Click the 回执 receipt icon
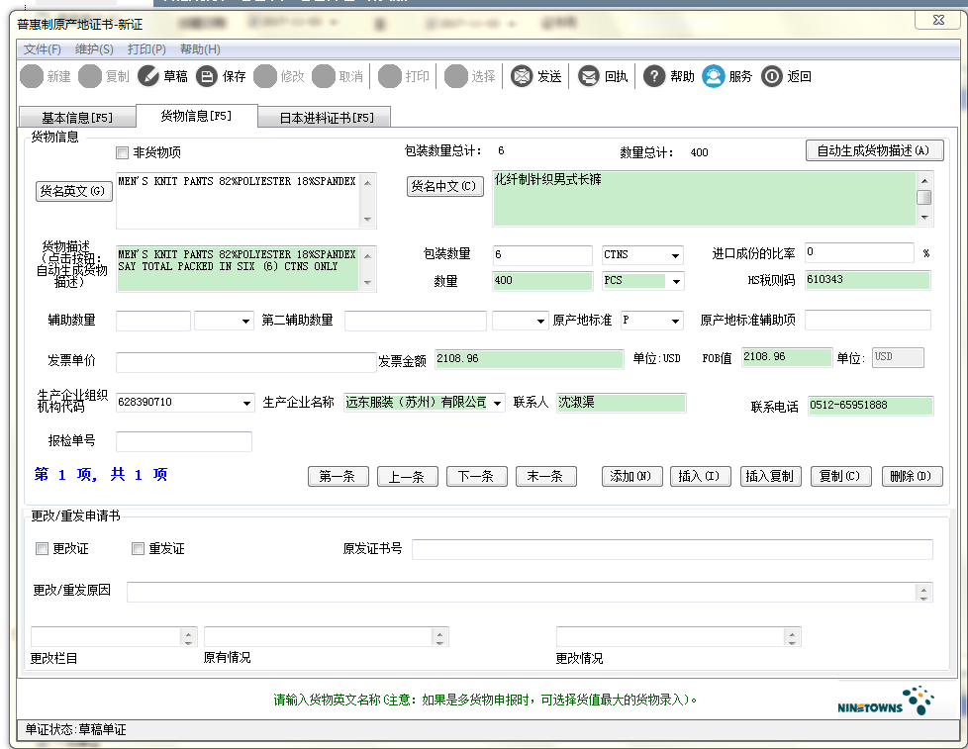This screenshot has width=968, height=749. click(589, 76)
